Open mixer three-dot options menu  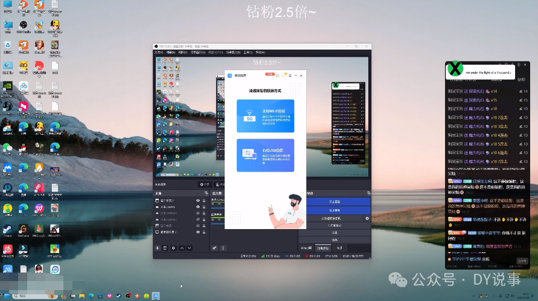223,248
